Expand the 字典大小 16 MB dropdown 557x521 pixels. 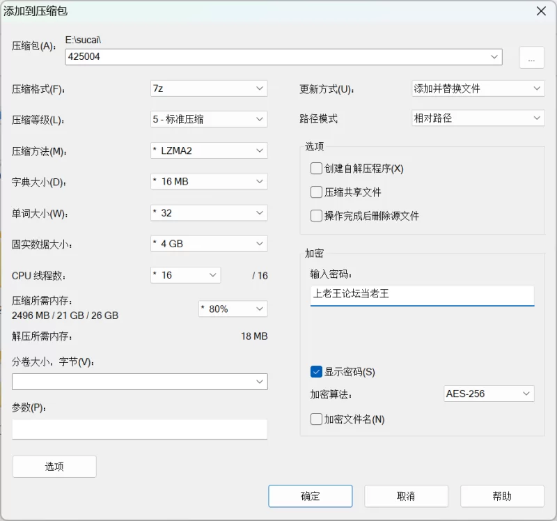209,182
